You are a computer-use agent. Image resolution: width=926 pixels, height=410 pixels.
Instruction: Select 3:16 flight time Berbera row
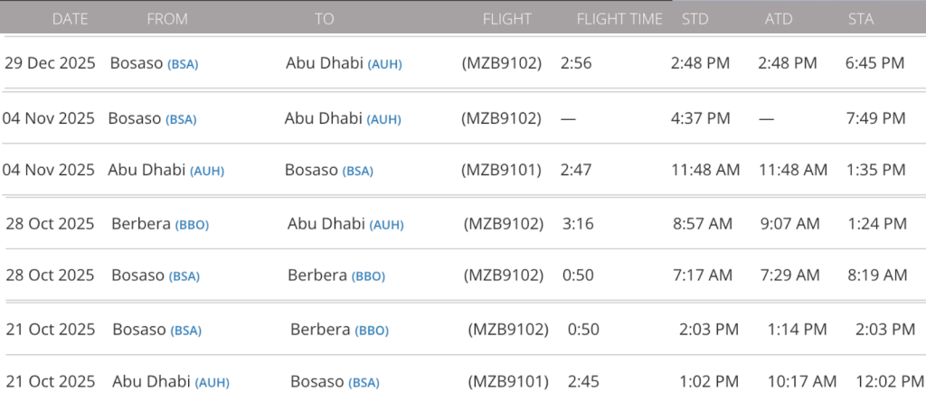coord(578,224)
